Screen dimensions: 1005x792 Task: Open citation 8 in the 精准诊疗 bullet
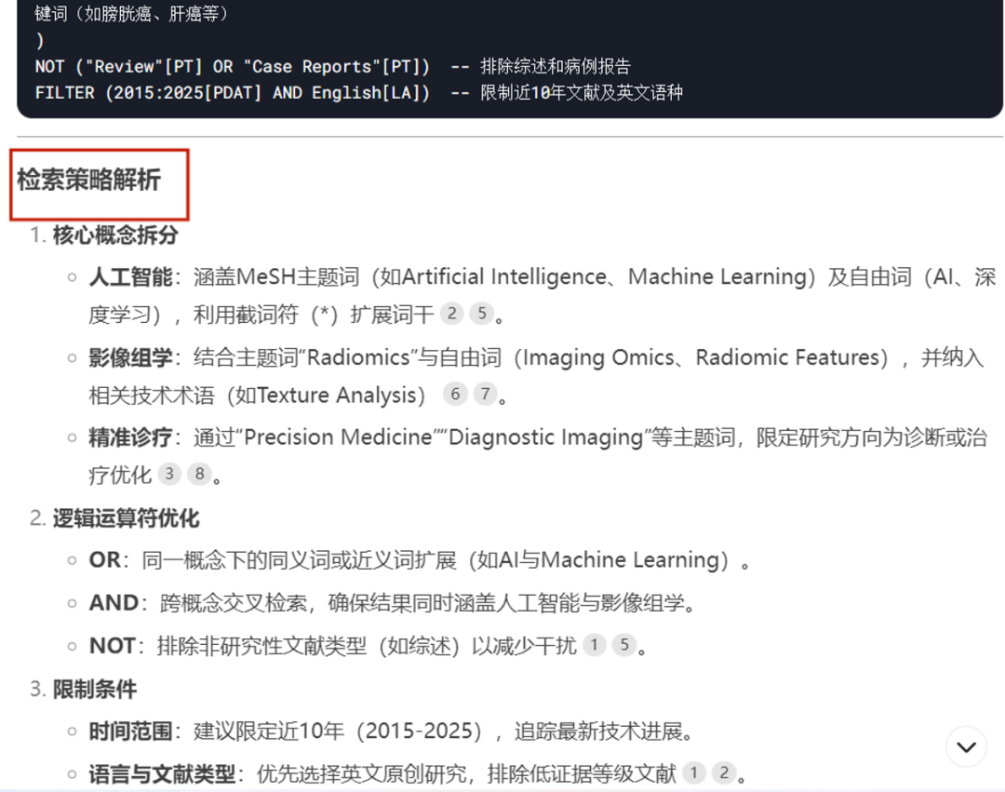click(199, 474)
